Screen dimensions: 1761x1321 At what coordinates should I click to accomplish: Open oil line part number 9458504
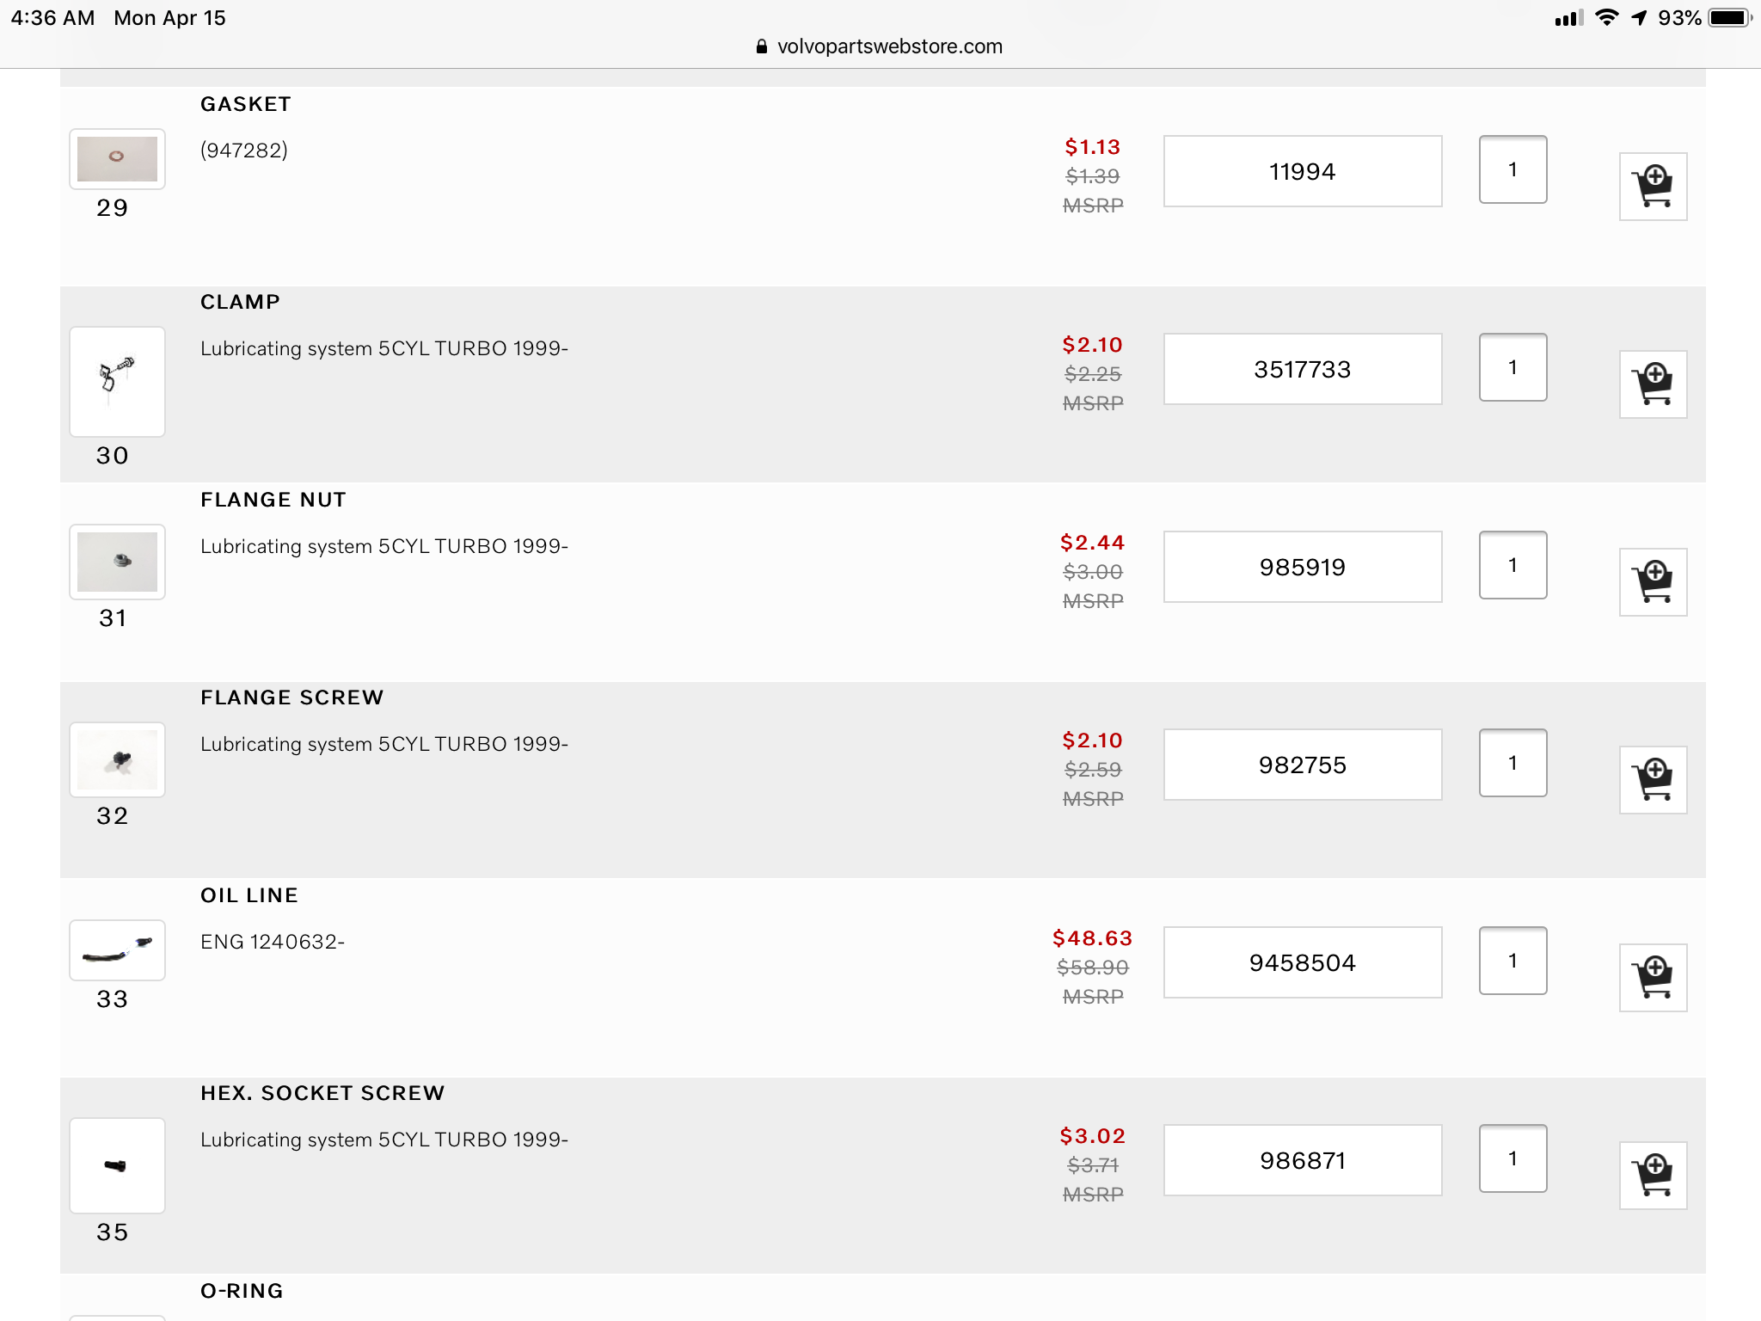coord(1302,962)
